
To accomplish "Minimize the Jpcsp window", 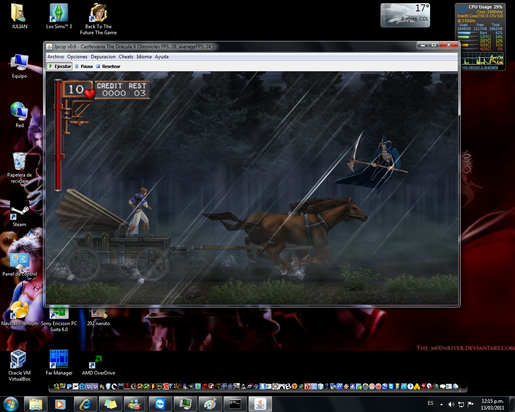I will pos(422,45).
